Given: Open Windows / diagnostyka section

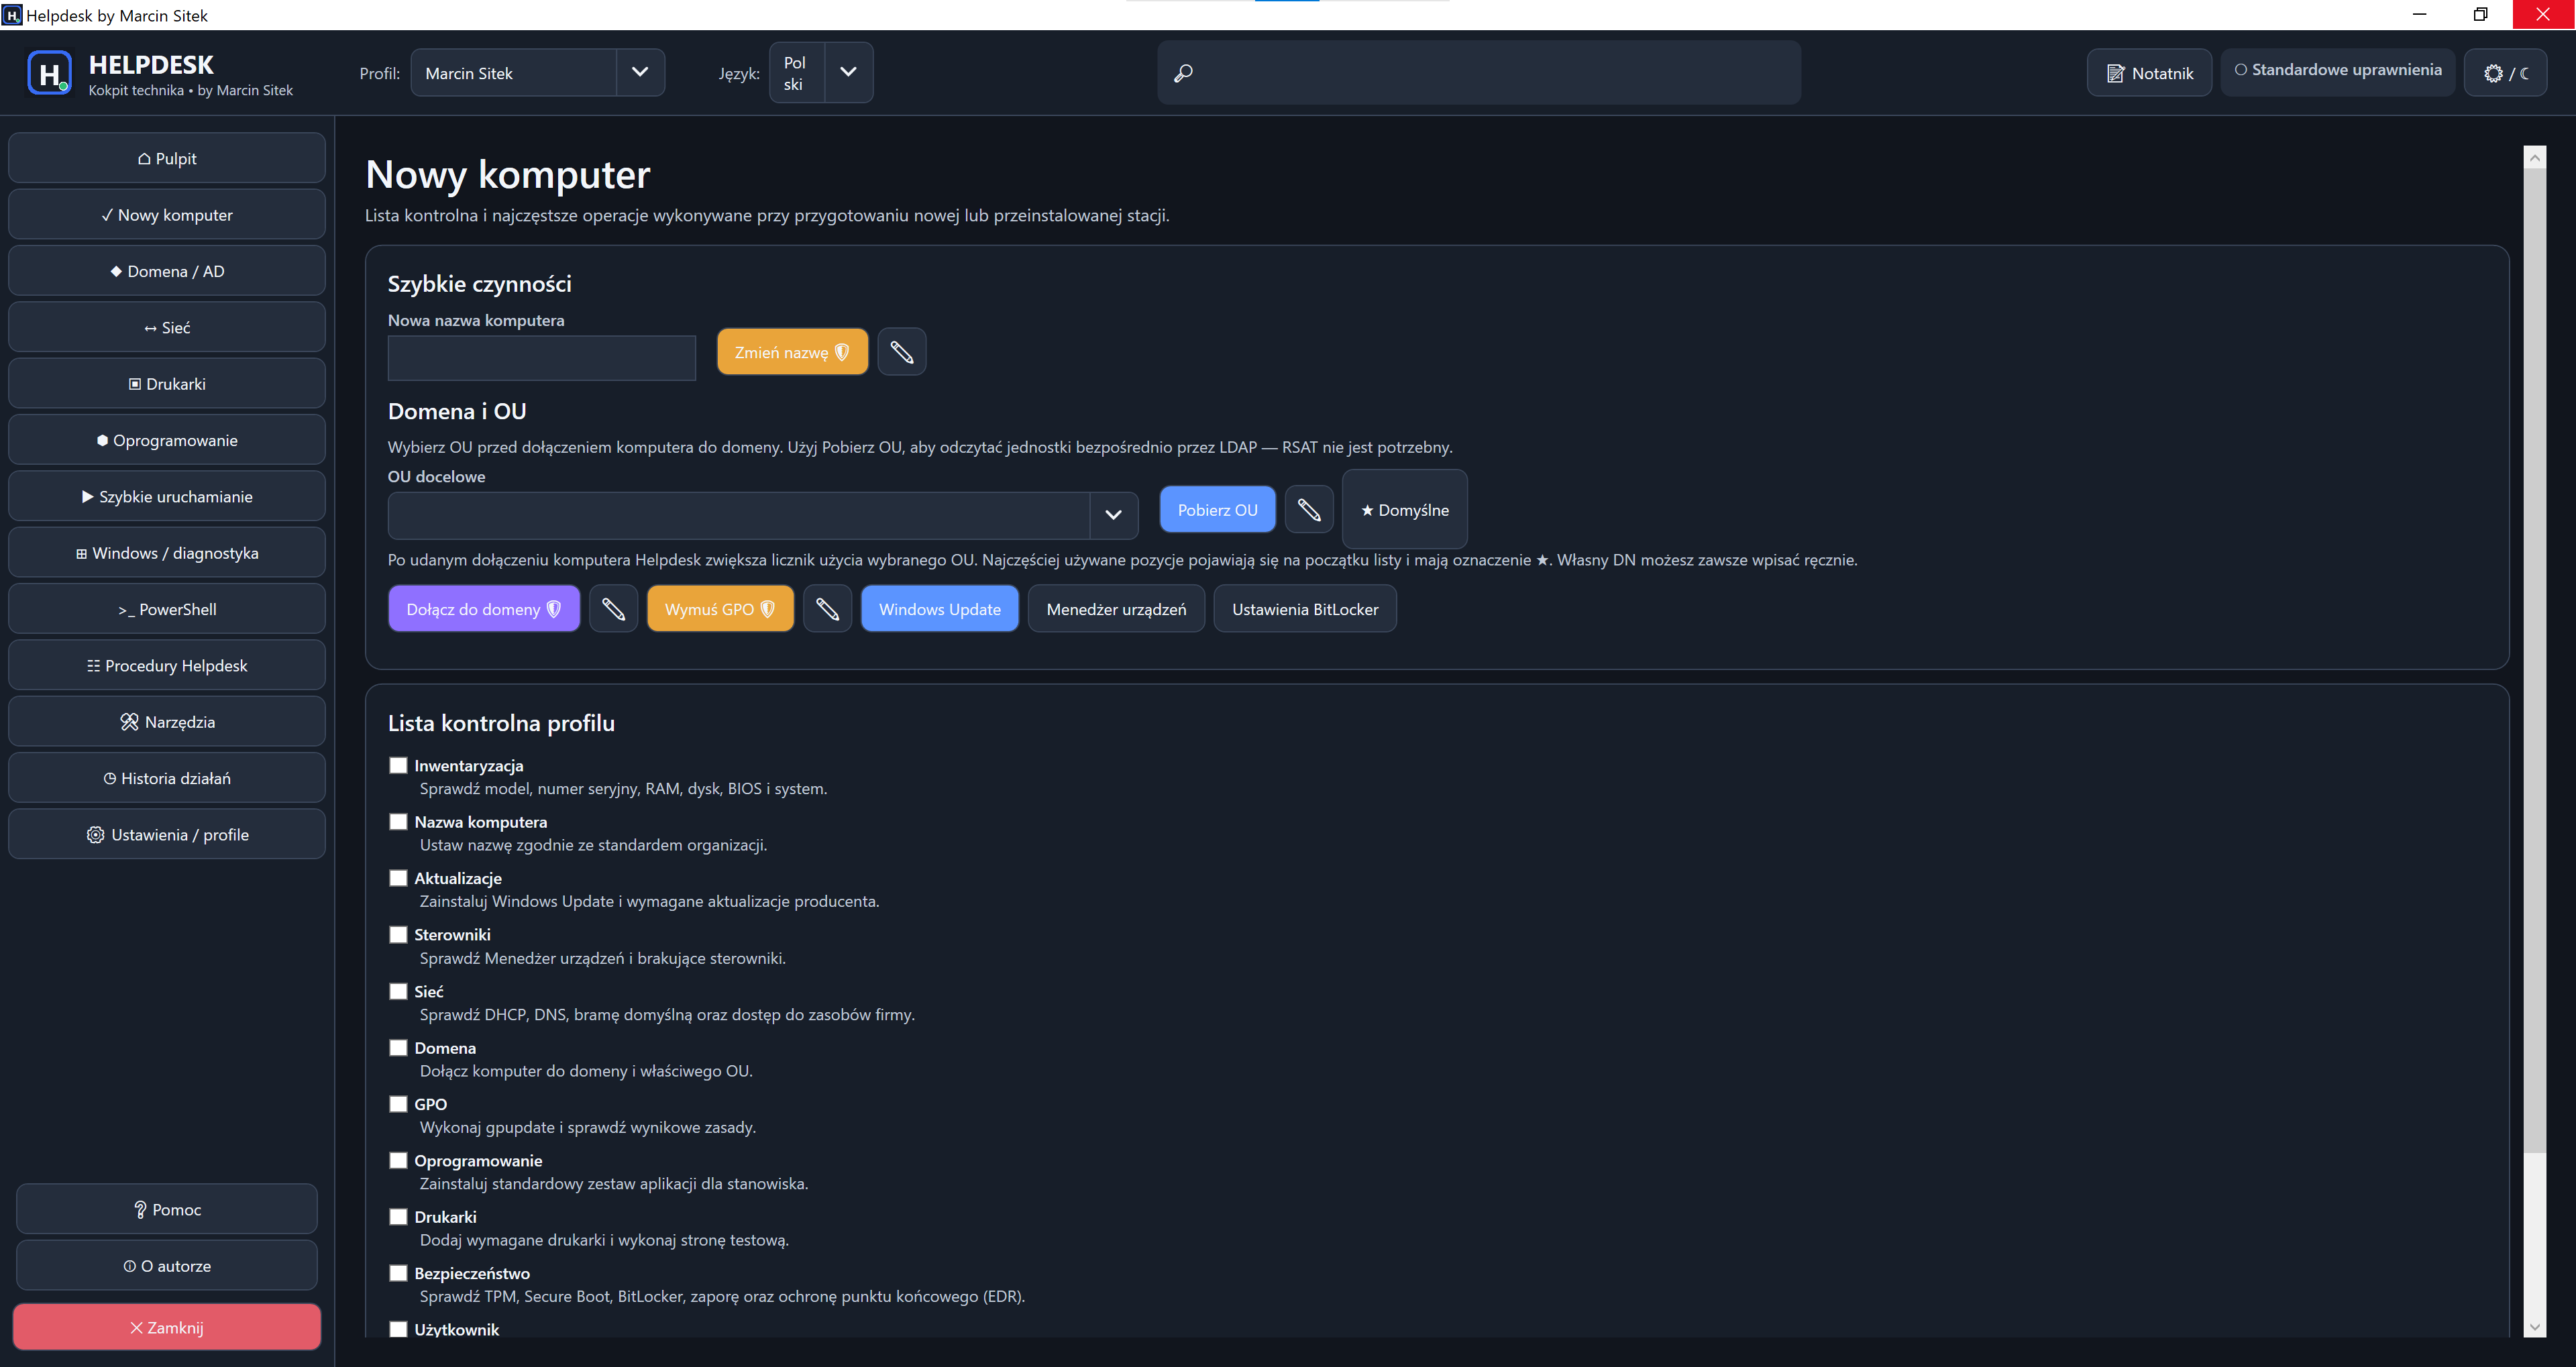Looking at the screenshot, I should tap(167, 552).
